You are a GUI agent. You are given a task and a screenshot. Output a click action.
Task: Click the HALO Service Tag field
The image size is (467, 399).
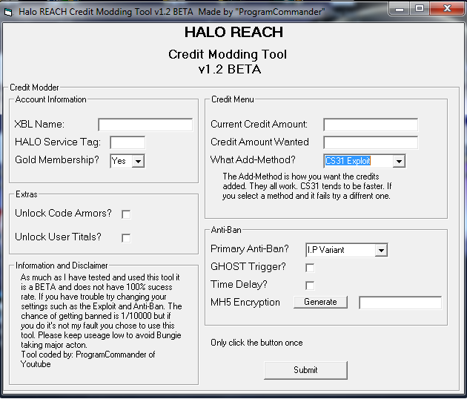[127, 142]
